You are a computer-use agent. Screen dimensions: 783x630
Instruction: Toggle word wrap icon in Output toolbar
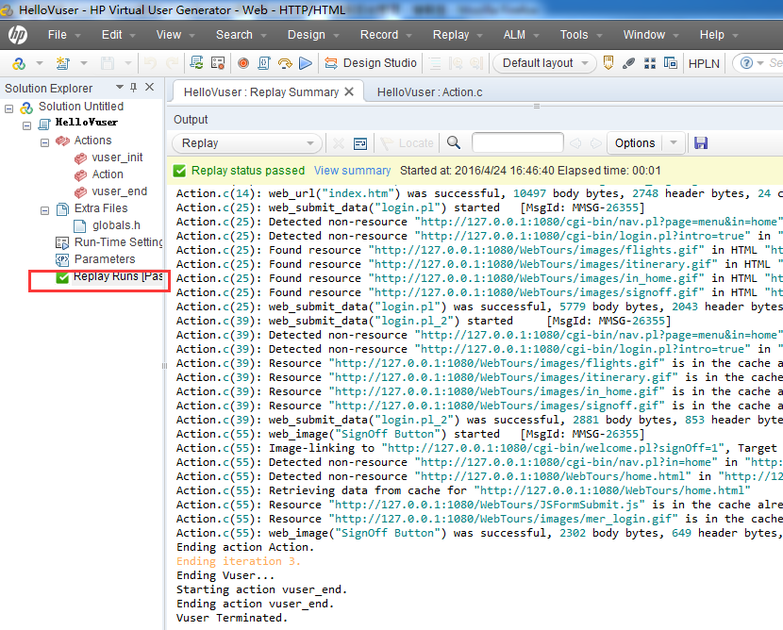pyautogui.click(x=359, y=143)
